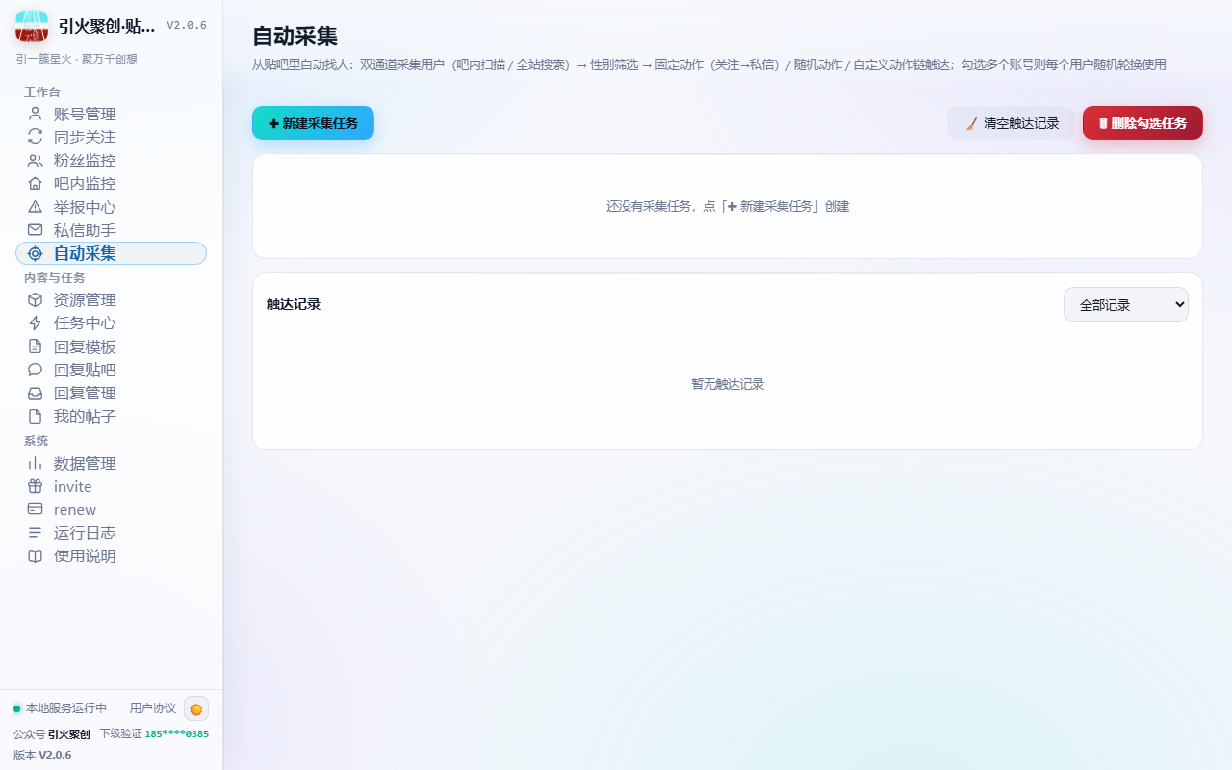Click the invite gift icon
1232x770 pixels.
coord(36,486)
